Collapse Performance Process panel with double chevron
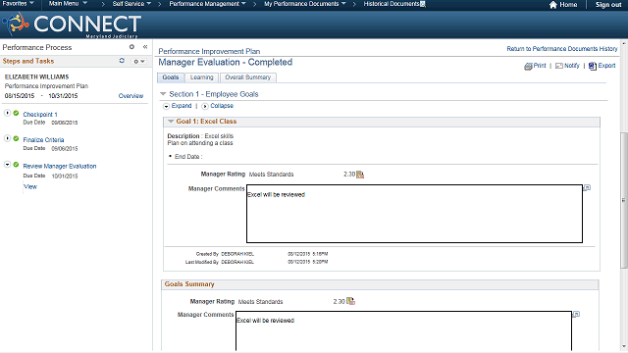The image size is (628, 353). click(x=145, y=47)
